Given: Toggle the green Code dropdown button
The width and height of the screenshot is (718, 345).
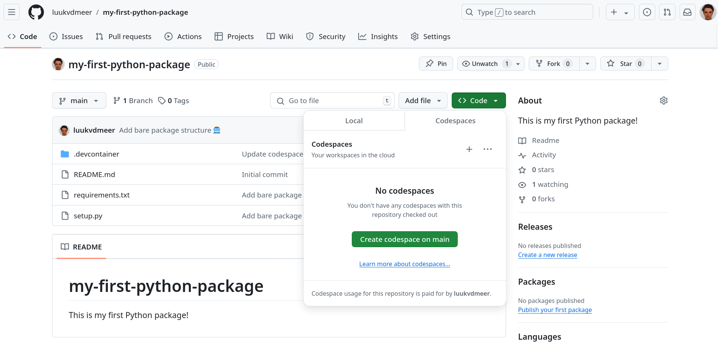Looking at the screenshot, I should 479,100.
